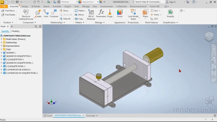Open Link Model States
Screen dimensions: 217x122
pyautogui.click(x=133, y=15)
